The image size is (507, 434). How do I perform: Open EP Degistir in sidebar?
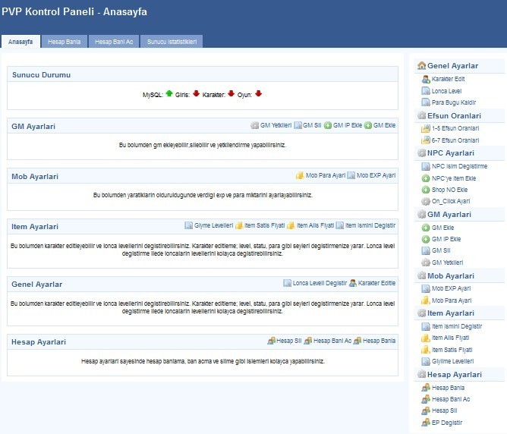point(447,423)
